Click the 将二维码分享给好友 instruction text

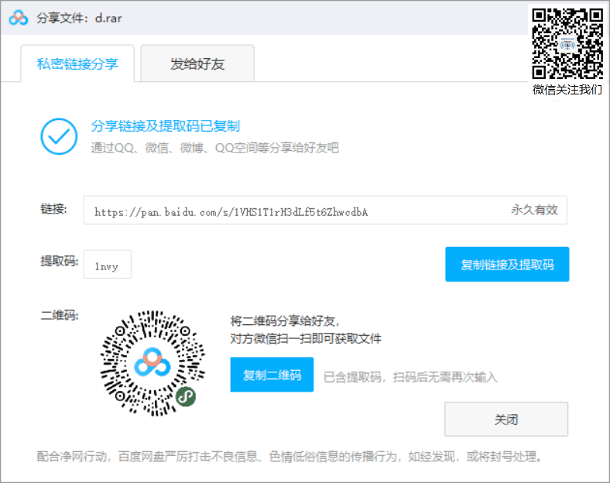click(285, 320)
